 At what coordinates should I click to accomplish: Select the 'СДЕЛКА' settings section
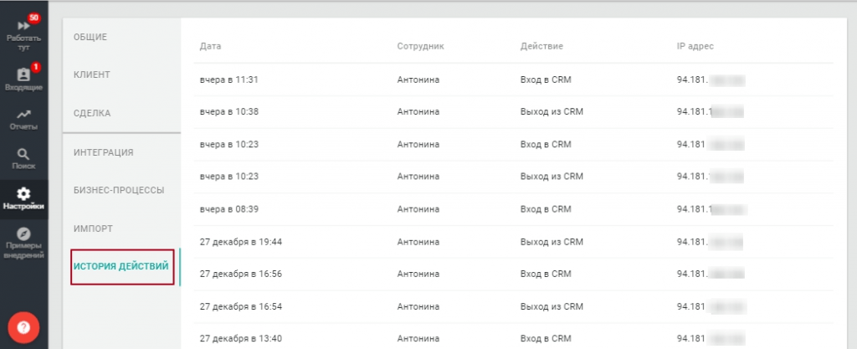coord(92,113)
